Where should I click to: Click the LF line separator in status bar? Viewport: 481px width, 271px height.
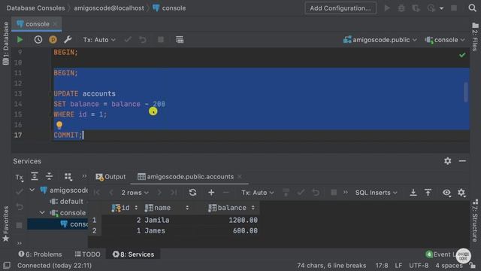[x=398, y=266]
